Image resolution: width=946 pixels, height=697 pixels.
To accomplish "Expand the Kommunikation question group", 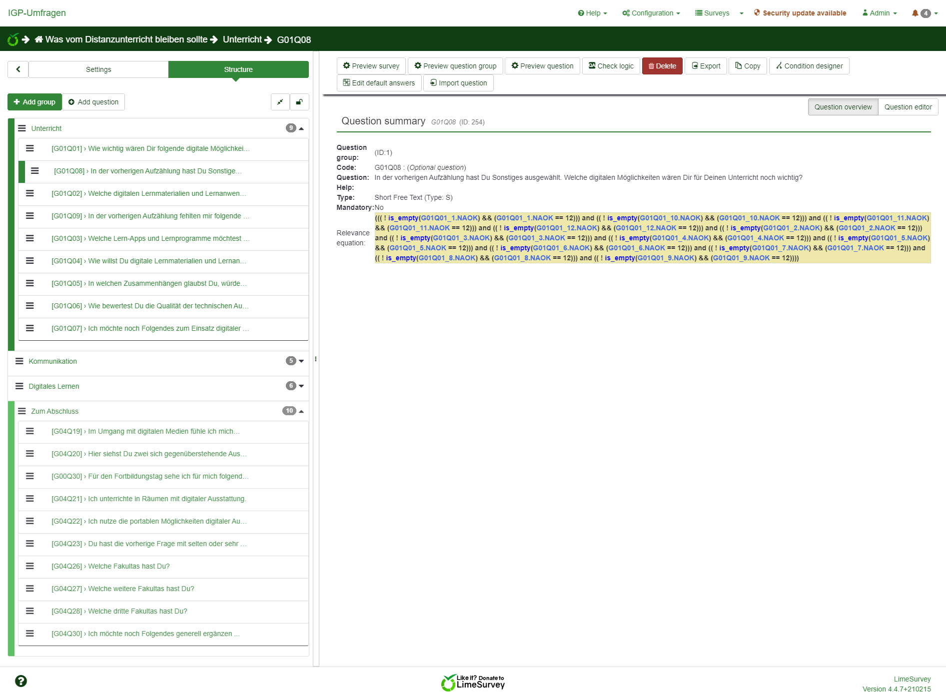I will (x=301, y=361).
